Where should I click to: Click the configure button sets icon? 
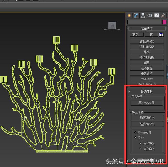pos(161,34)
